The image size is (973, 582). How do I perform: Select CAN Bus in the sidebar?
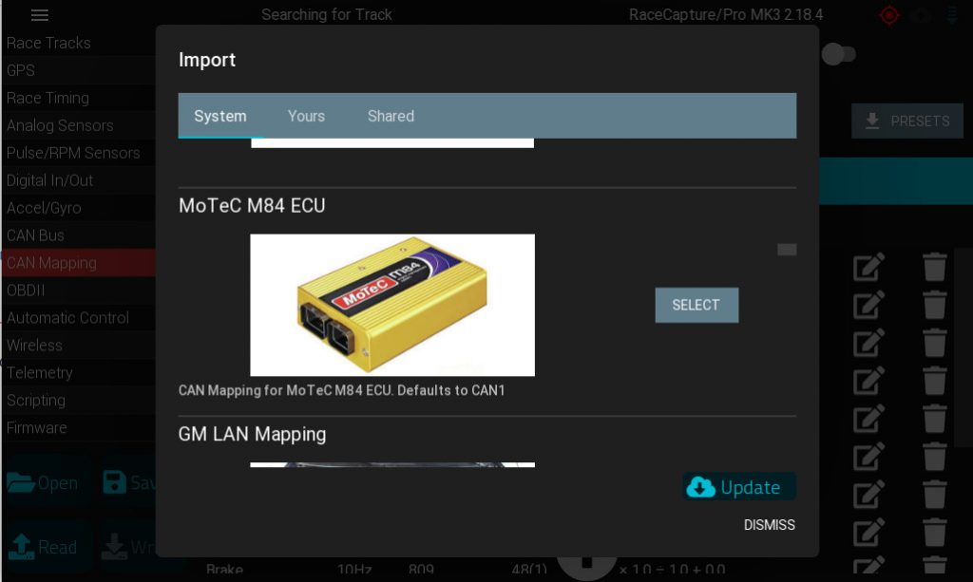78,235
